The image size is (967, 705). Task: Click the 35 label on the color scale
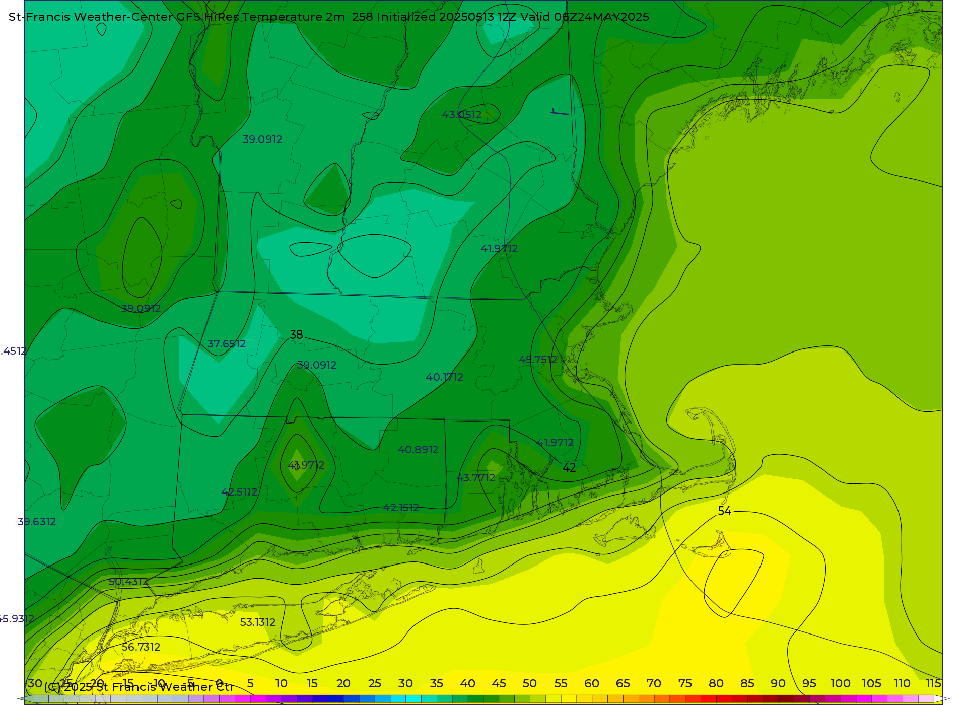pyautogui.click(x=436, y=683)
